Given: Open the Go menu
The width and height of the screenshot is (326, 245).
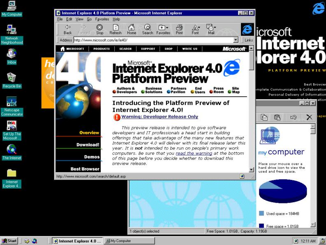Looking at the screenshot, I should 89,19.
